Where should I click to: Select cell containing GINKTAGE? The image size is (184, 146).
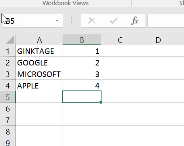(x=39, y=51)
